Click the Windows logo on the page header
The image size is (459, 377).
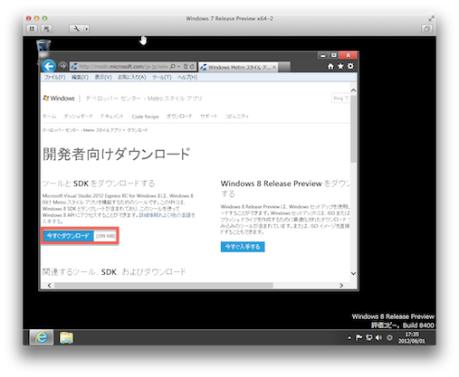point(59,99)
